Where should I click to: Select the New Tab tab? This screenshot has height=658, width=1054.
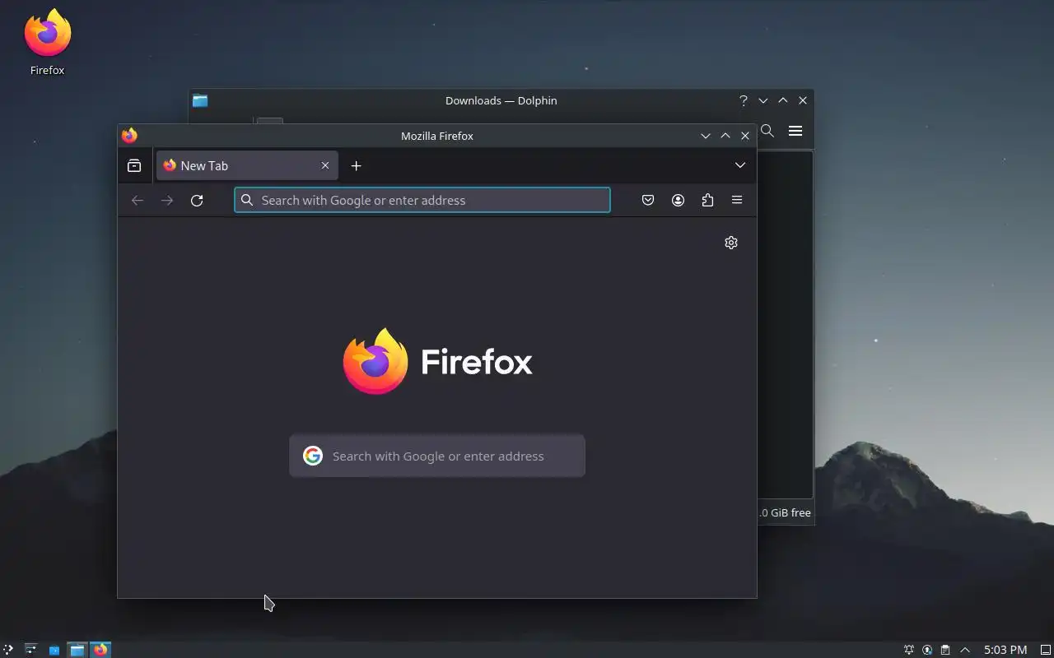point(246,165)
